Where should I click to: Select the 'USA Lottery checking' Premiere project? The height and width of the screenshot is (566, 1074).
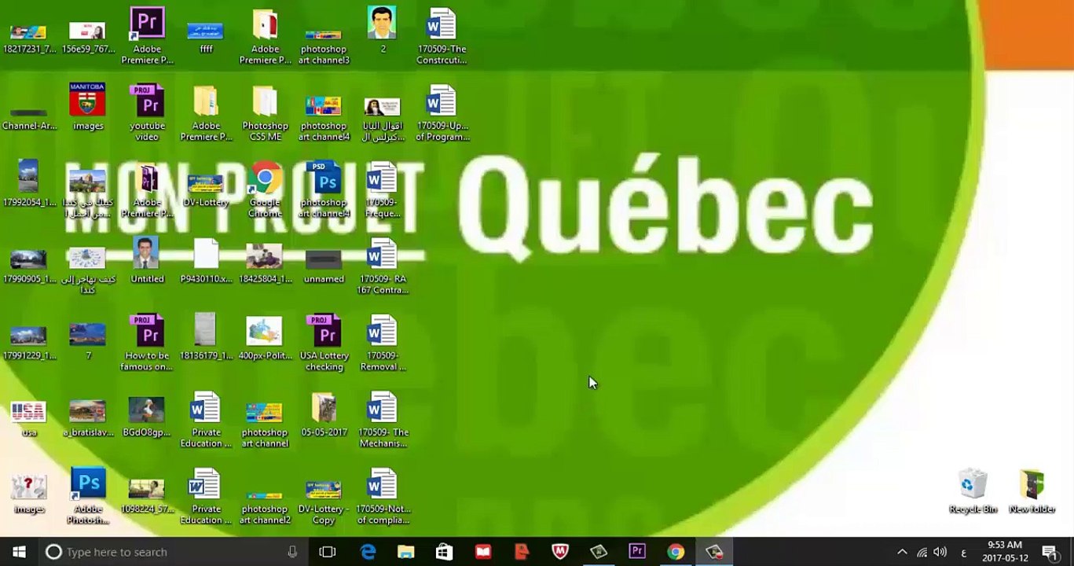point(324,344)
